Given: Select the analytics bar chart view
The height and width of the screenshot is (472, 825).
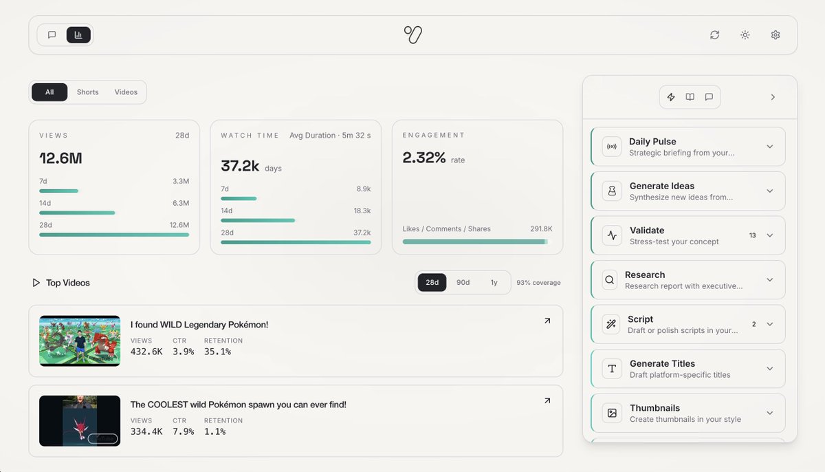Looking at the screenshot, I should 78,35.
